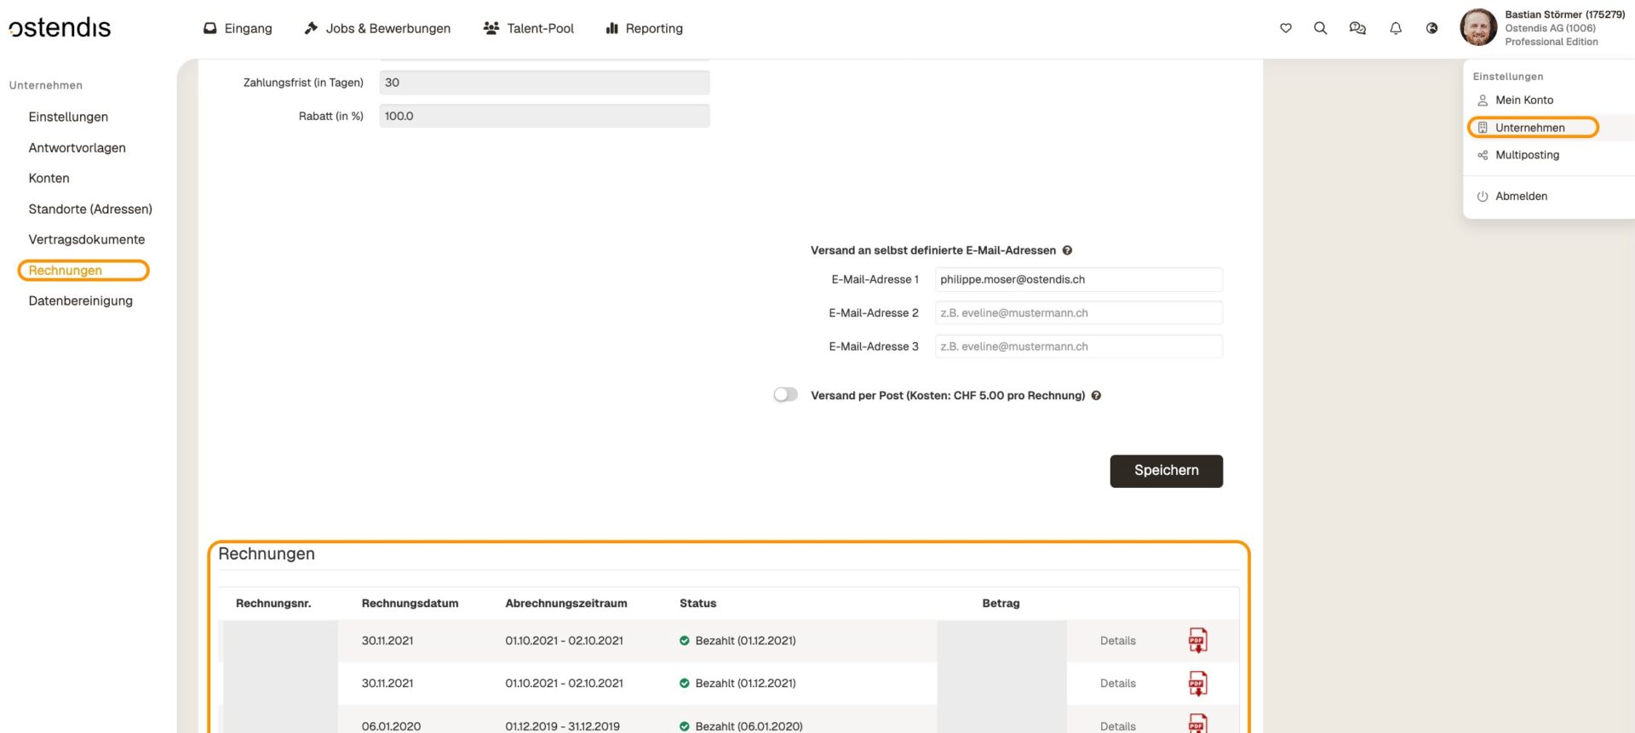Choose Abmelden to log out

1521,196
